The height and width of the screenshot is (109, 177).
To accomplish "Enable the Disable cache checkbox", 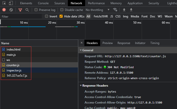I will (62, 10).
